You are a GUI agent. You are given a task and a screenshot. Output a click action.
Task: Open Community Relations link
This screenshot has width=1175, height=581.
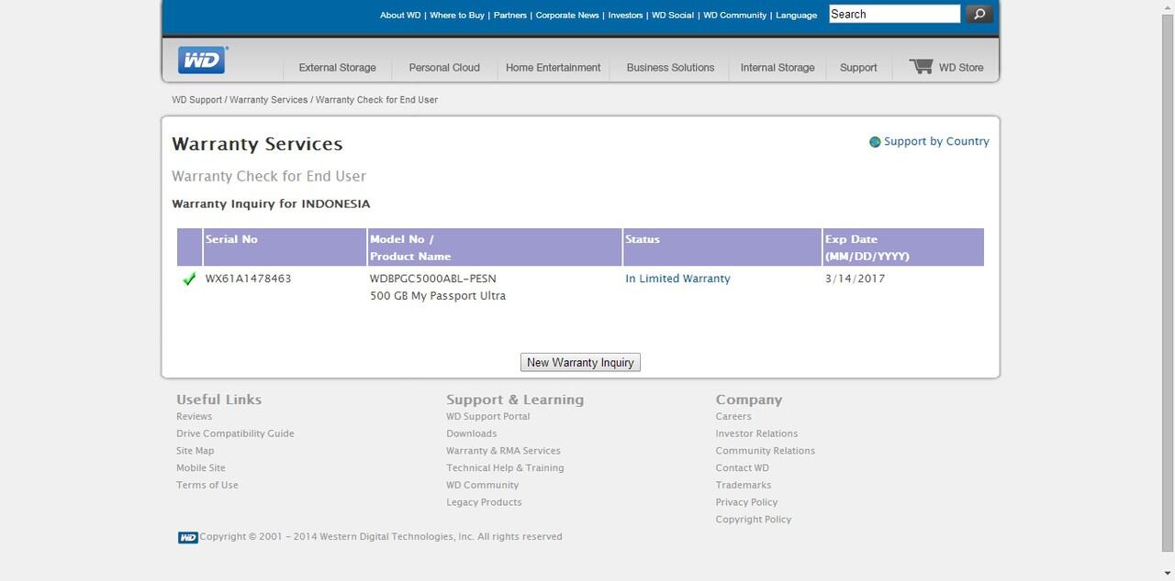tap(765, 451)
